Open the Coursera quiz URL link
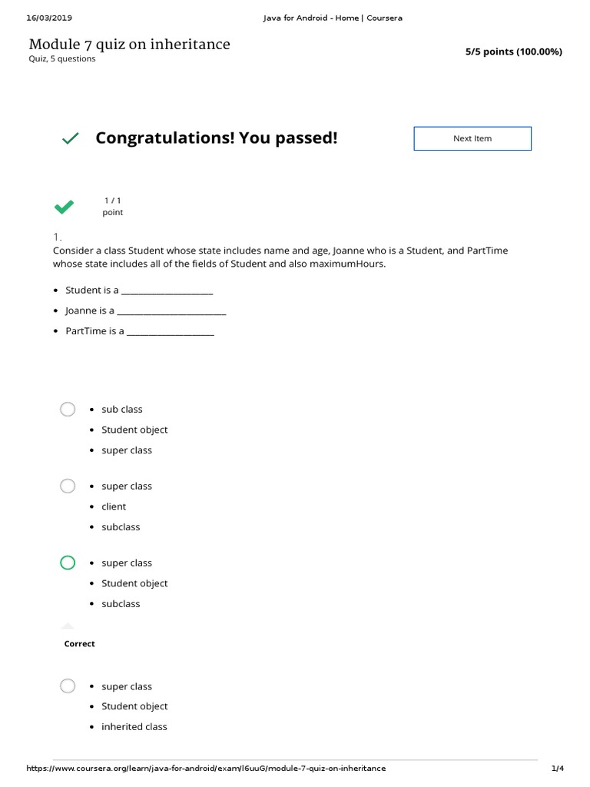Image resolution: width=590 pixels, height=787 pixels. [207, 768]
